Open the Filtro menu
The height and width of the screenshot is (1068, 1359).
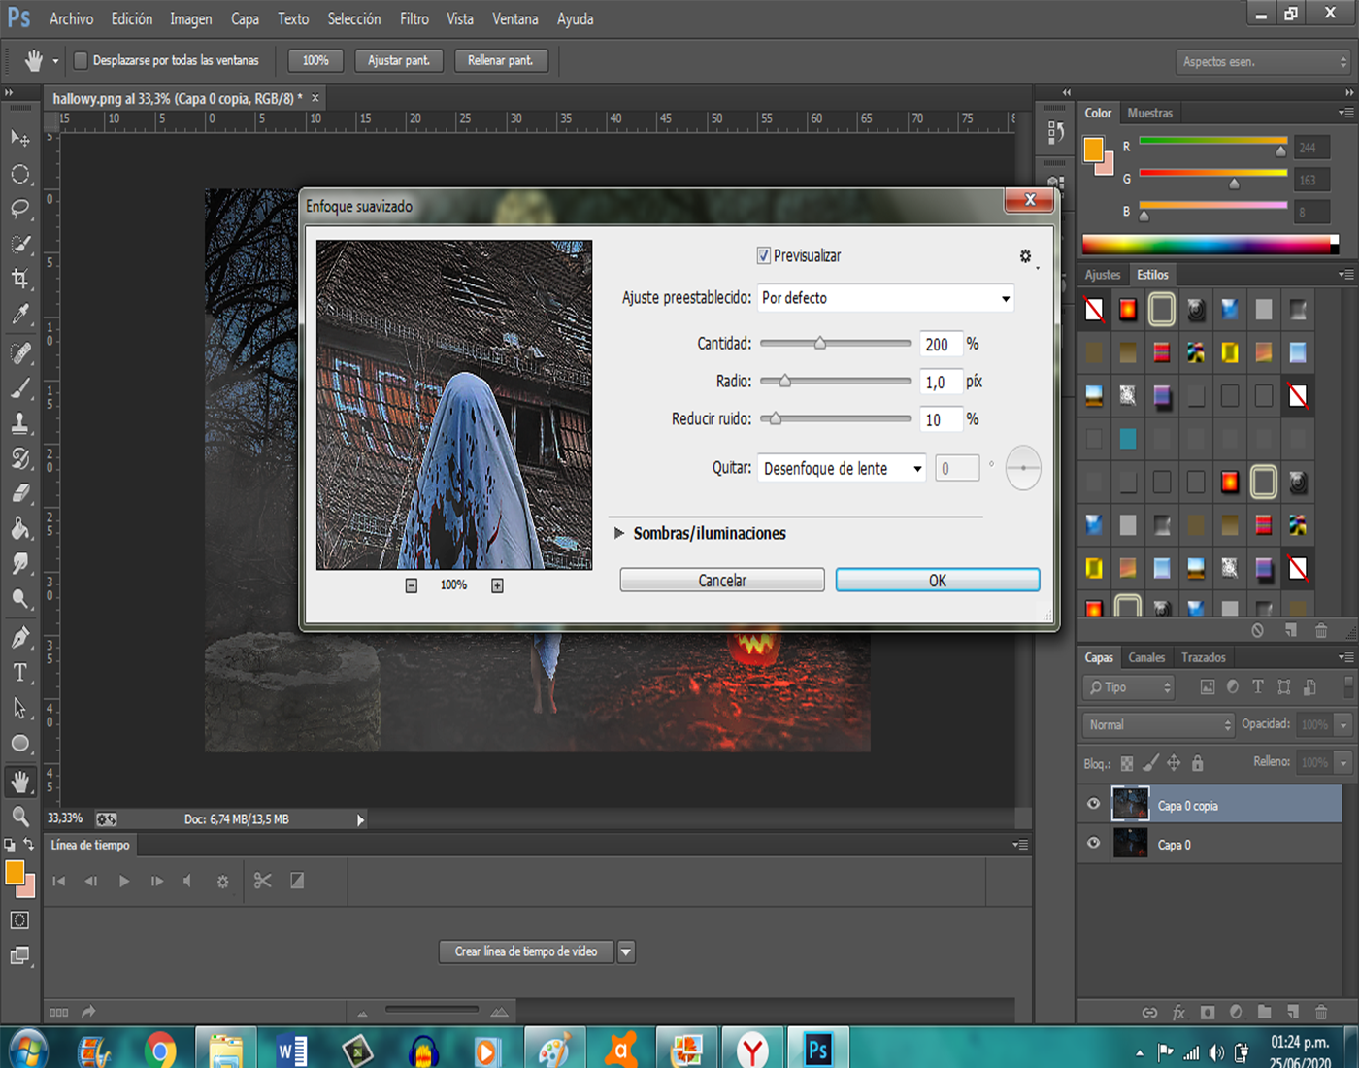414,18
